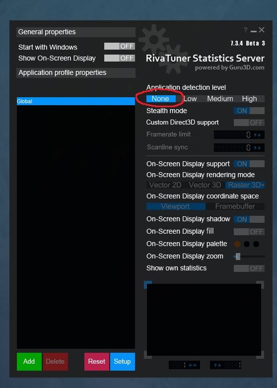
Task: Toggle On-Screen Display shadow switch
Action: pos(249,219)
